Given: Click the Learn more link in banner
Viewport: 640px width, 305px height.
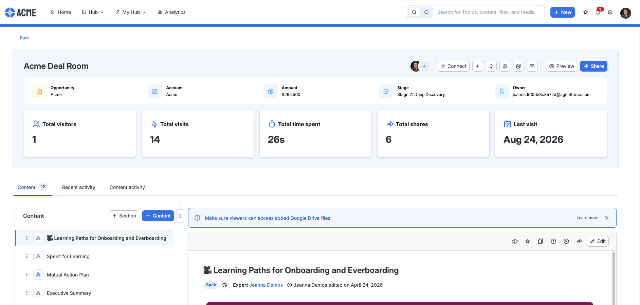Looking at the screenshot, I should 587,218.
